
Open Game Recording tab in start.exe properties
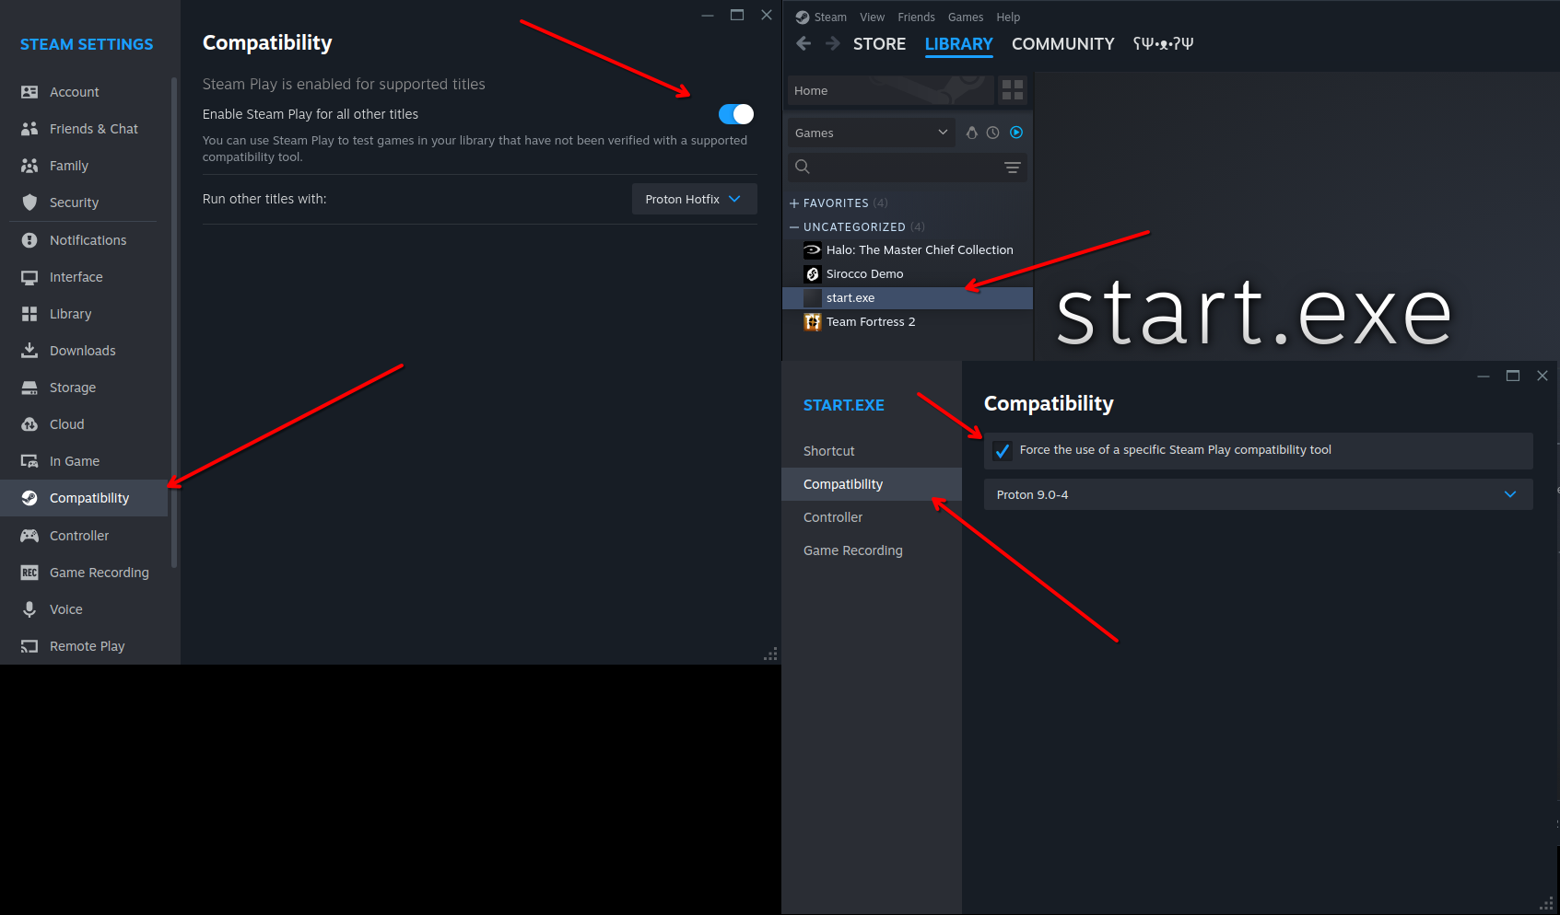tap(872, 550)
